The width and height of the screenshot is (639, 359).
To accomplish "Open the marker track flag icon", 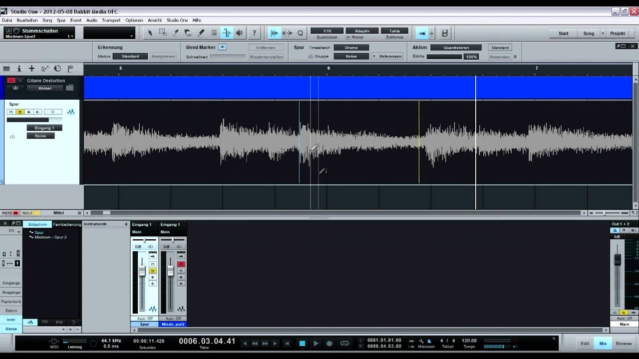I will (x=70, y=68).
